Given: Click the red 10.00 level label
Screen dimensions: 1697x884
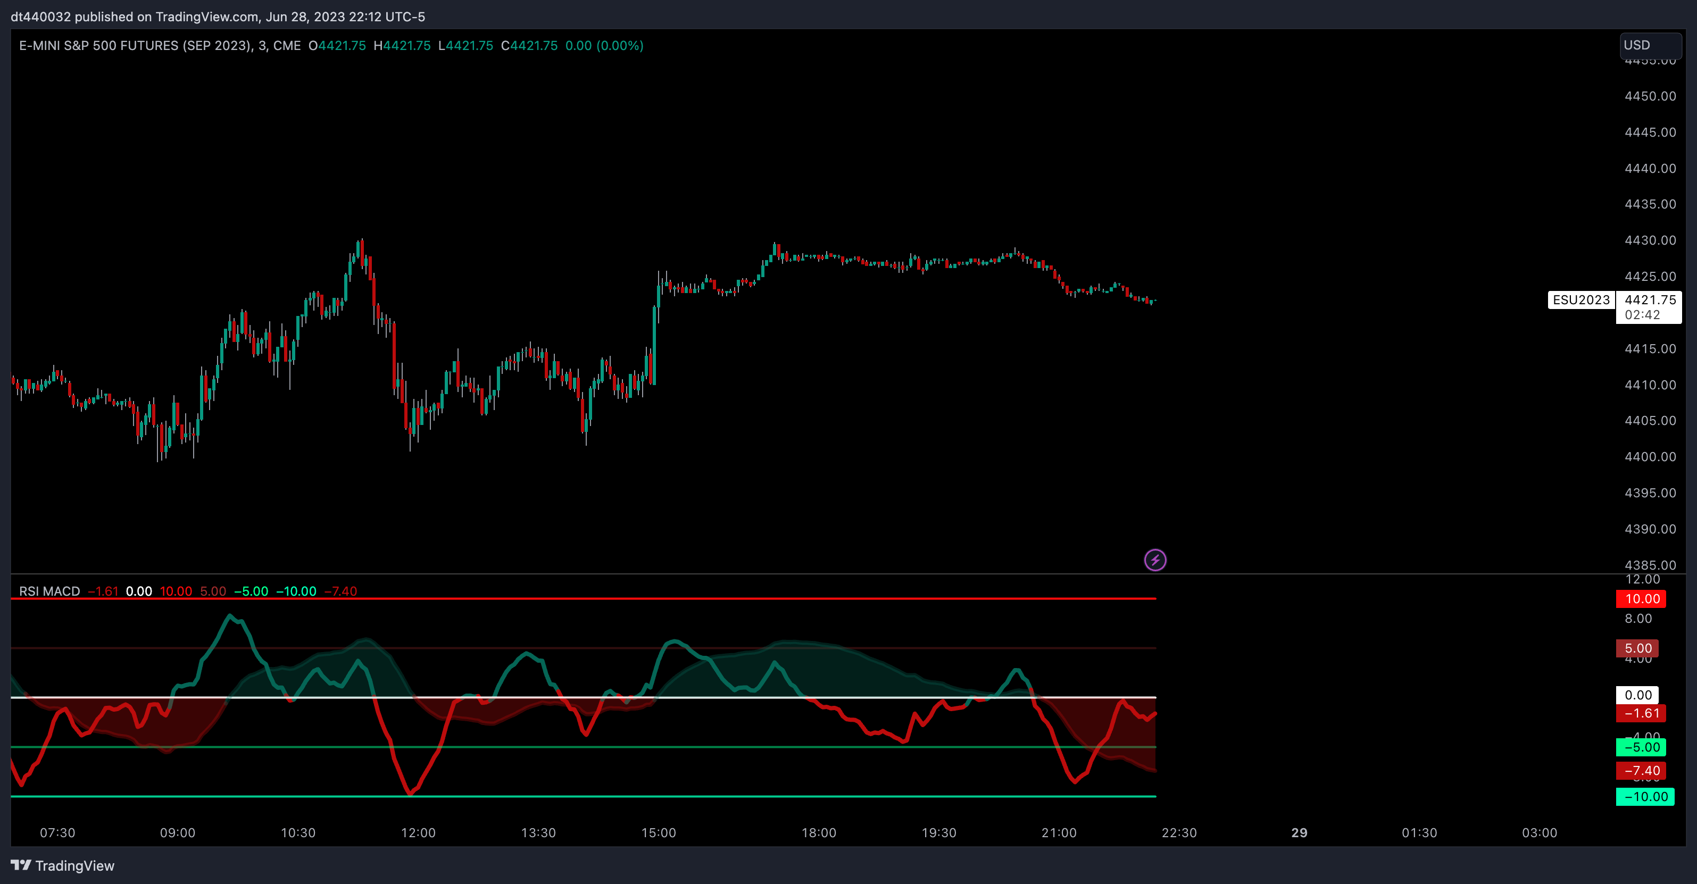Looking at the screenshot, I should click(1641, 599).
